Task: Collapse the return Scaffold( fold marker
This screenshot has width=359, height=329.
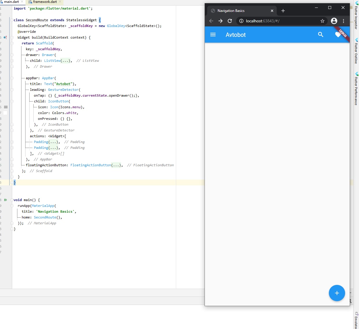Action: (12, 43)
